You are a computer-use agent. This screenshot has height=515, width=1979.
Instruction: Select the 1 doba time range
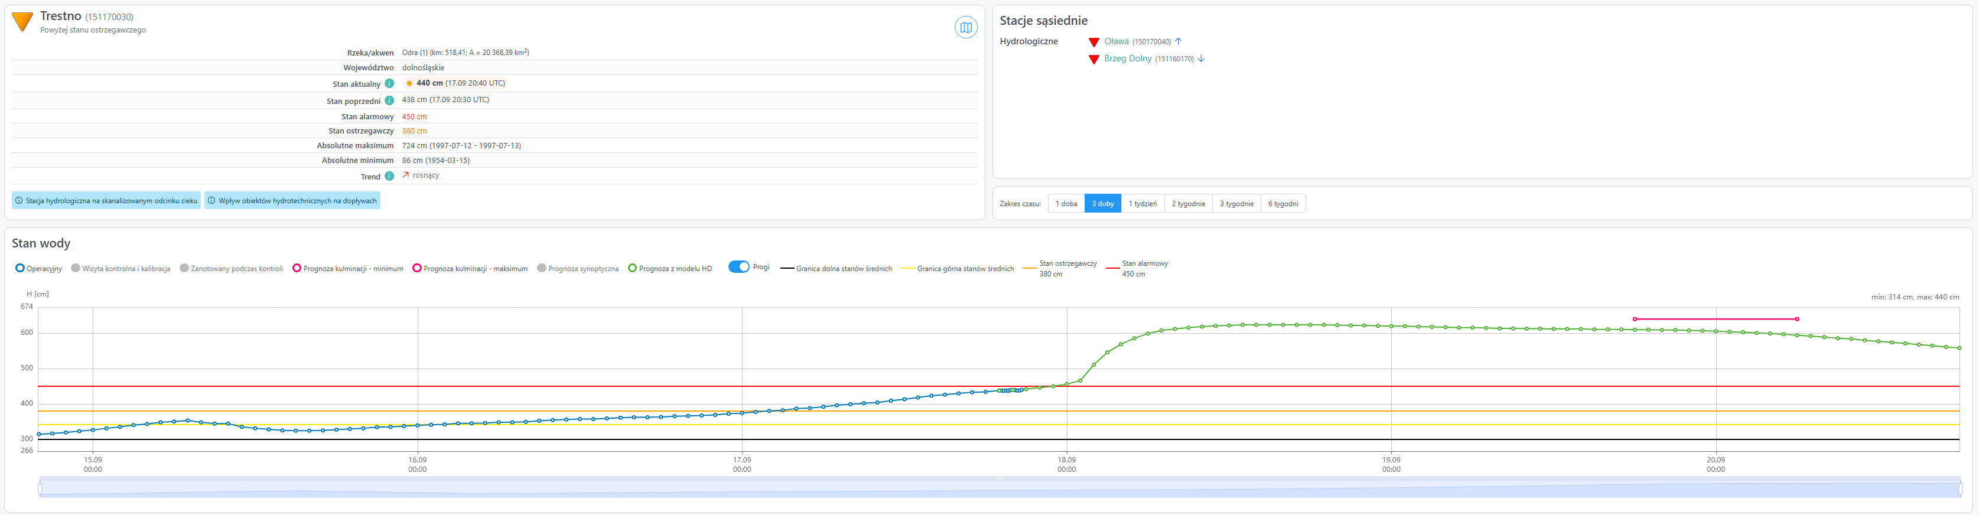(1066, 203)
